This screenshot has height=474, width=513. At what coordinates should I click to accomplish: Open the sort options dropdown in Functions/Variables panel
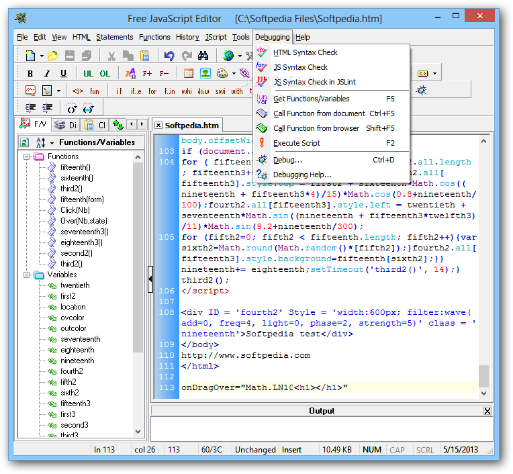point(52,143)
